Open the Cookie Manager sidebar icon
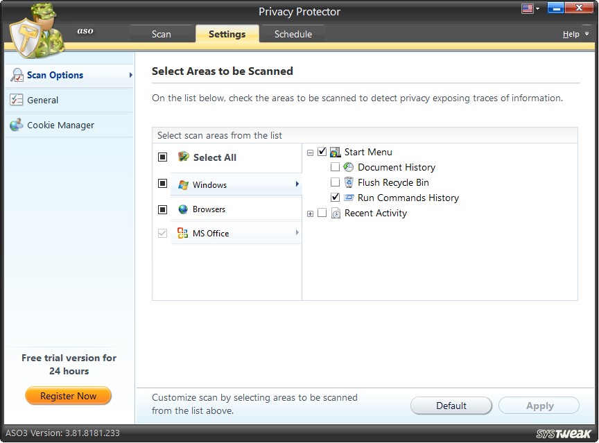Viewport: 599px width, 443px height. point(15,125)
